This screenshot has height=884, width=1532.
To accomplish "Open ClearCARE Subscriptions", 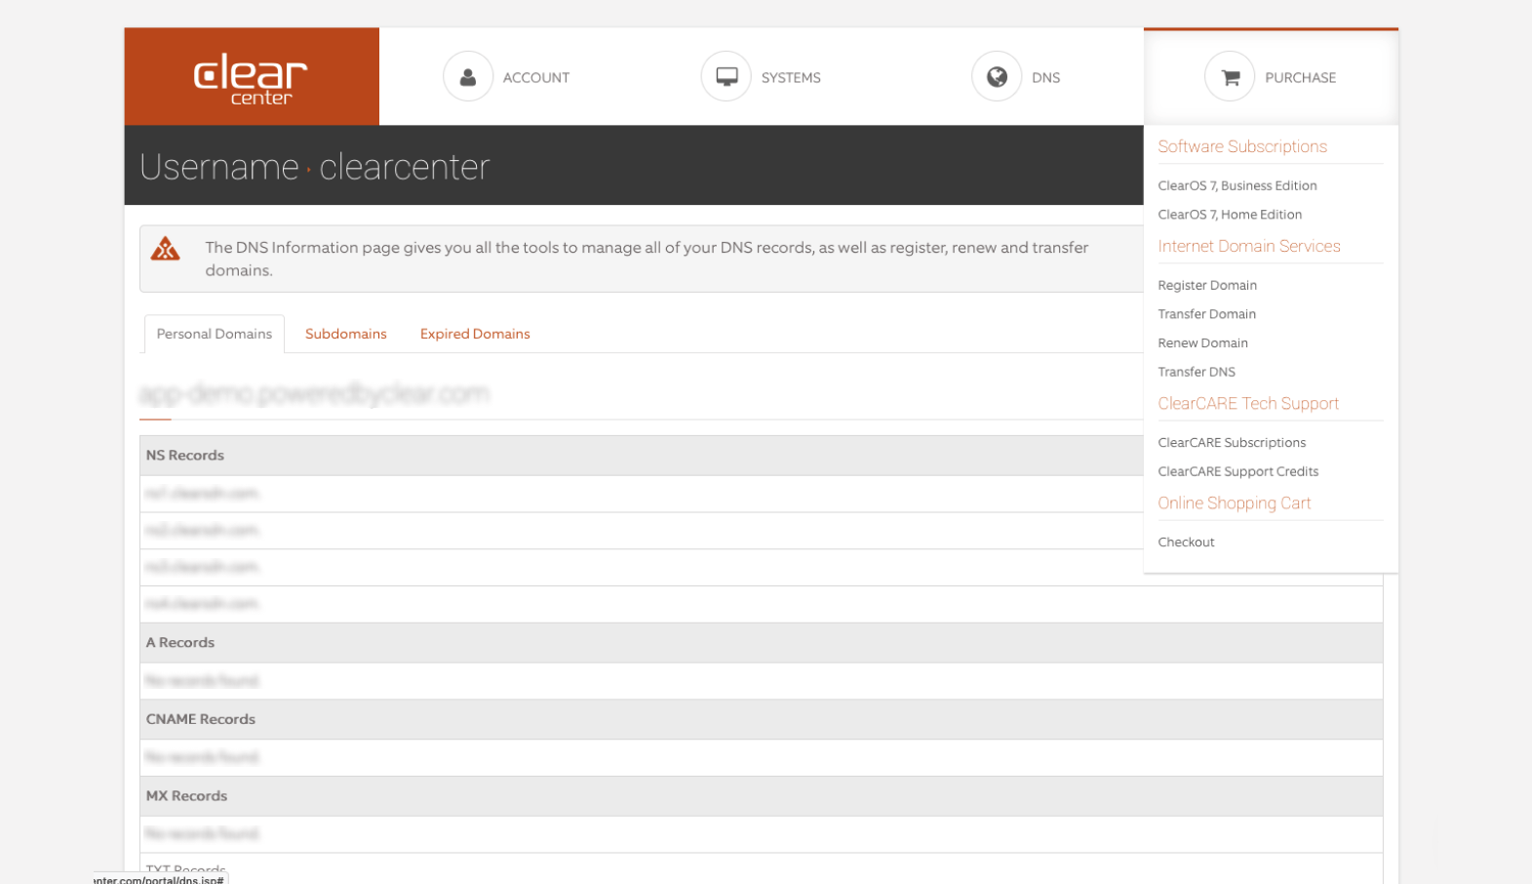I will [1232, 443].
